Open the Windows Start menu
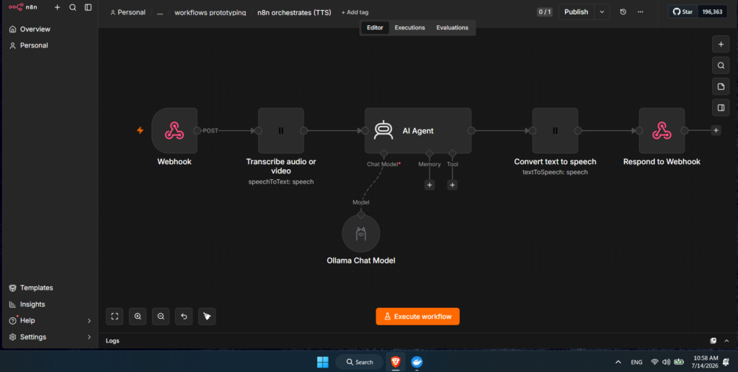This screenshot has height=372, width=738. [x=323, y=362]
